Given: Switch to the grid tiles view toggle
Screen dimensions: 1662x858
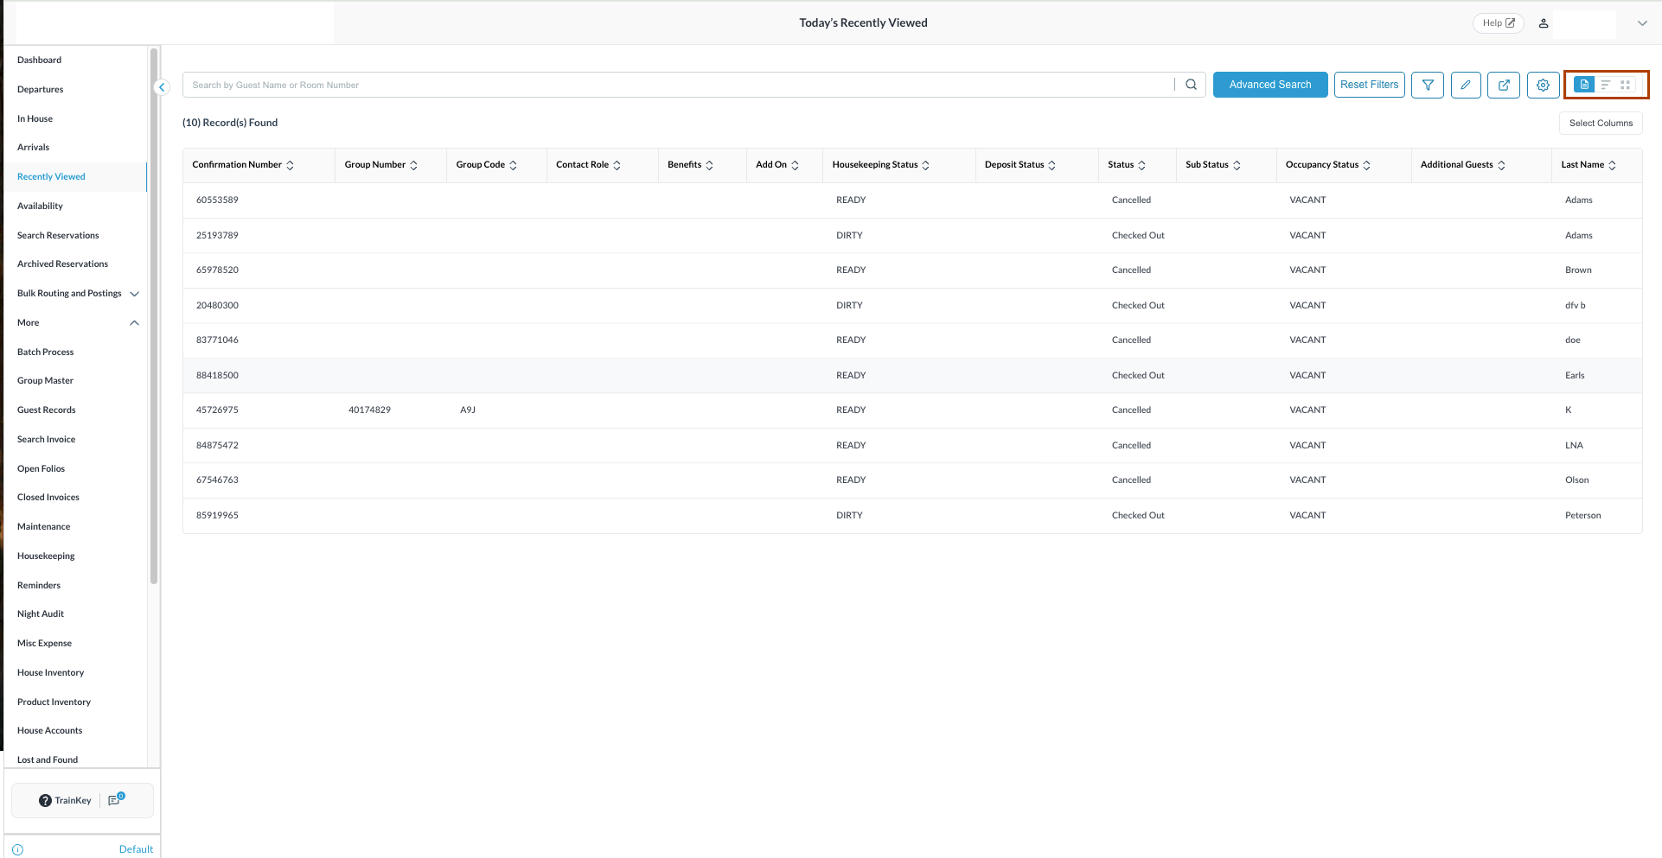Looking at the screenshot, I should [x=1626, y=85].
